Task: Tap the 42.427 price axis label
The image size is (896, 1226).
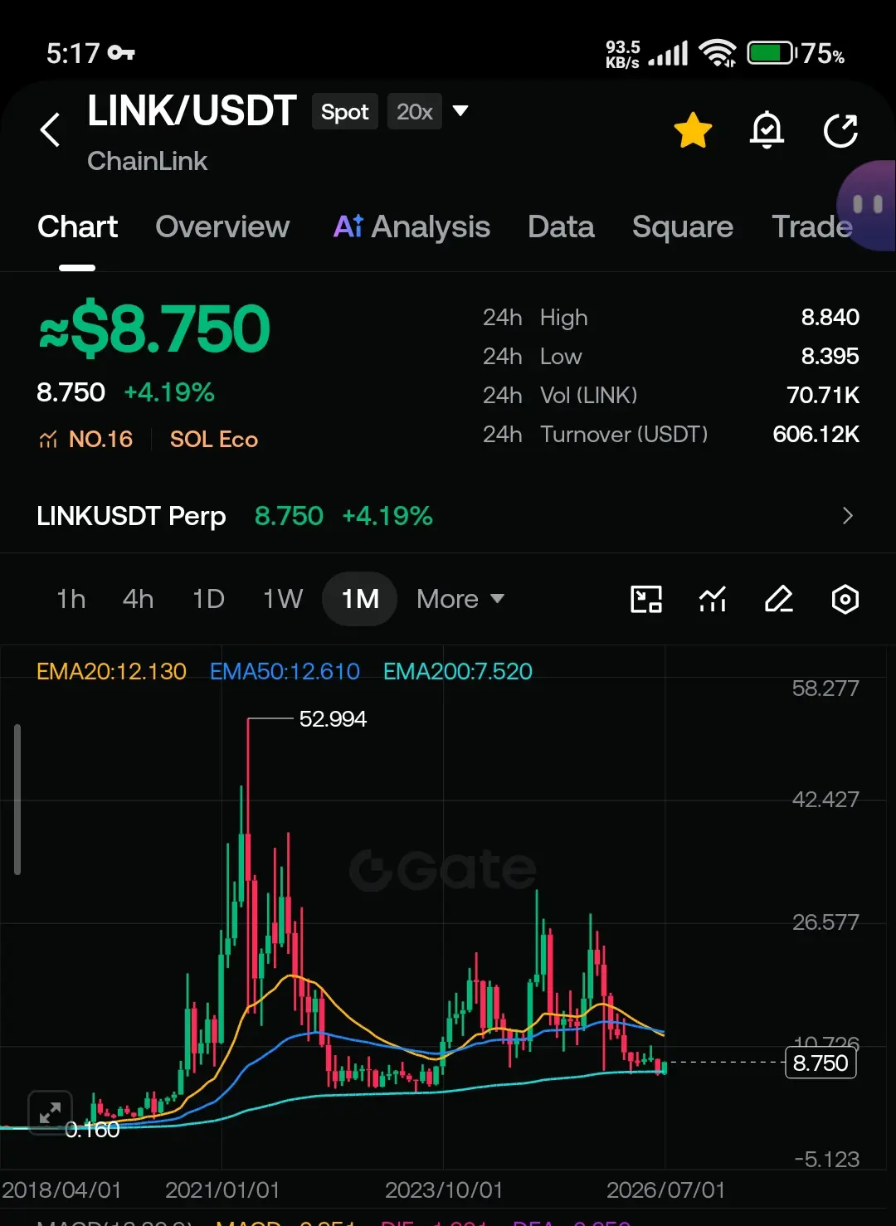Action: [x=825, y=800]
